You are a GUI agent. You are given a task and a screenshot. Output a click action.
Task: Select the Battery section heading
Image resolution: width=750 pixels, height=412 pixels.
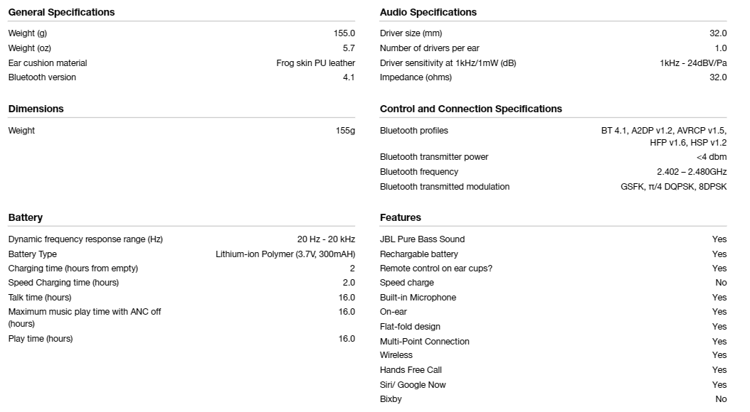[26, 217]
